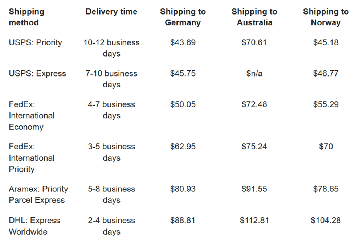The height and width of the screenshot is (239, 363).
Task: Click the $75.24 Australia price
Action: 254,147
